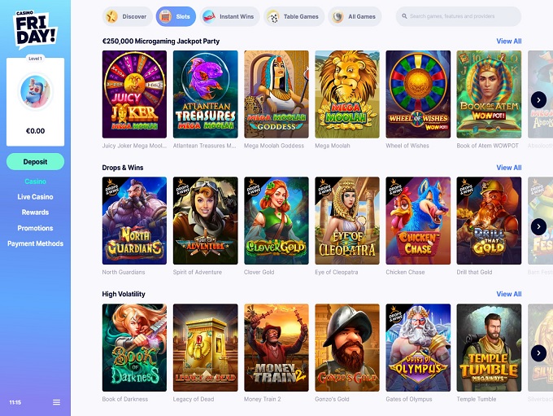The image size is (553, 416).
Task: Expand next games in Jackpot Party row
Action: click(x=538, y=100)
